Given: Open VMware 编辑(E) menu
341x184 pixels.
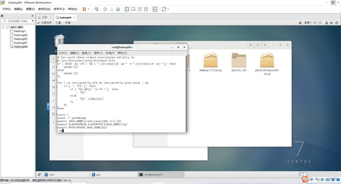Looking at the screenshot, I should point(19,9).
